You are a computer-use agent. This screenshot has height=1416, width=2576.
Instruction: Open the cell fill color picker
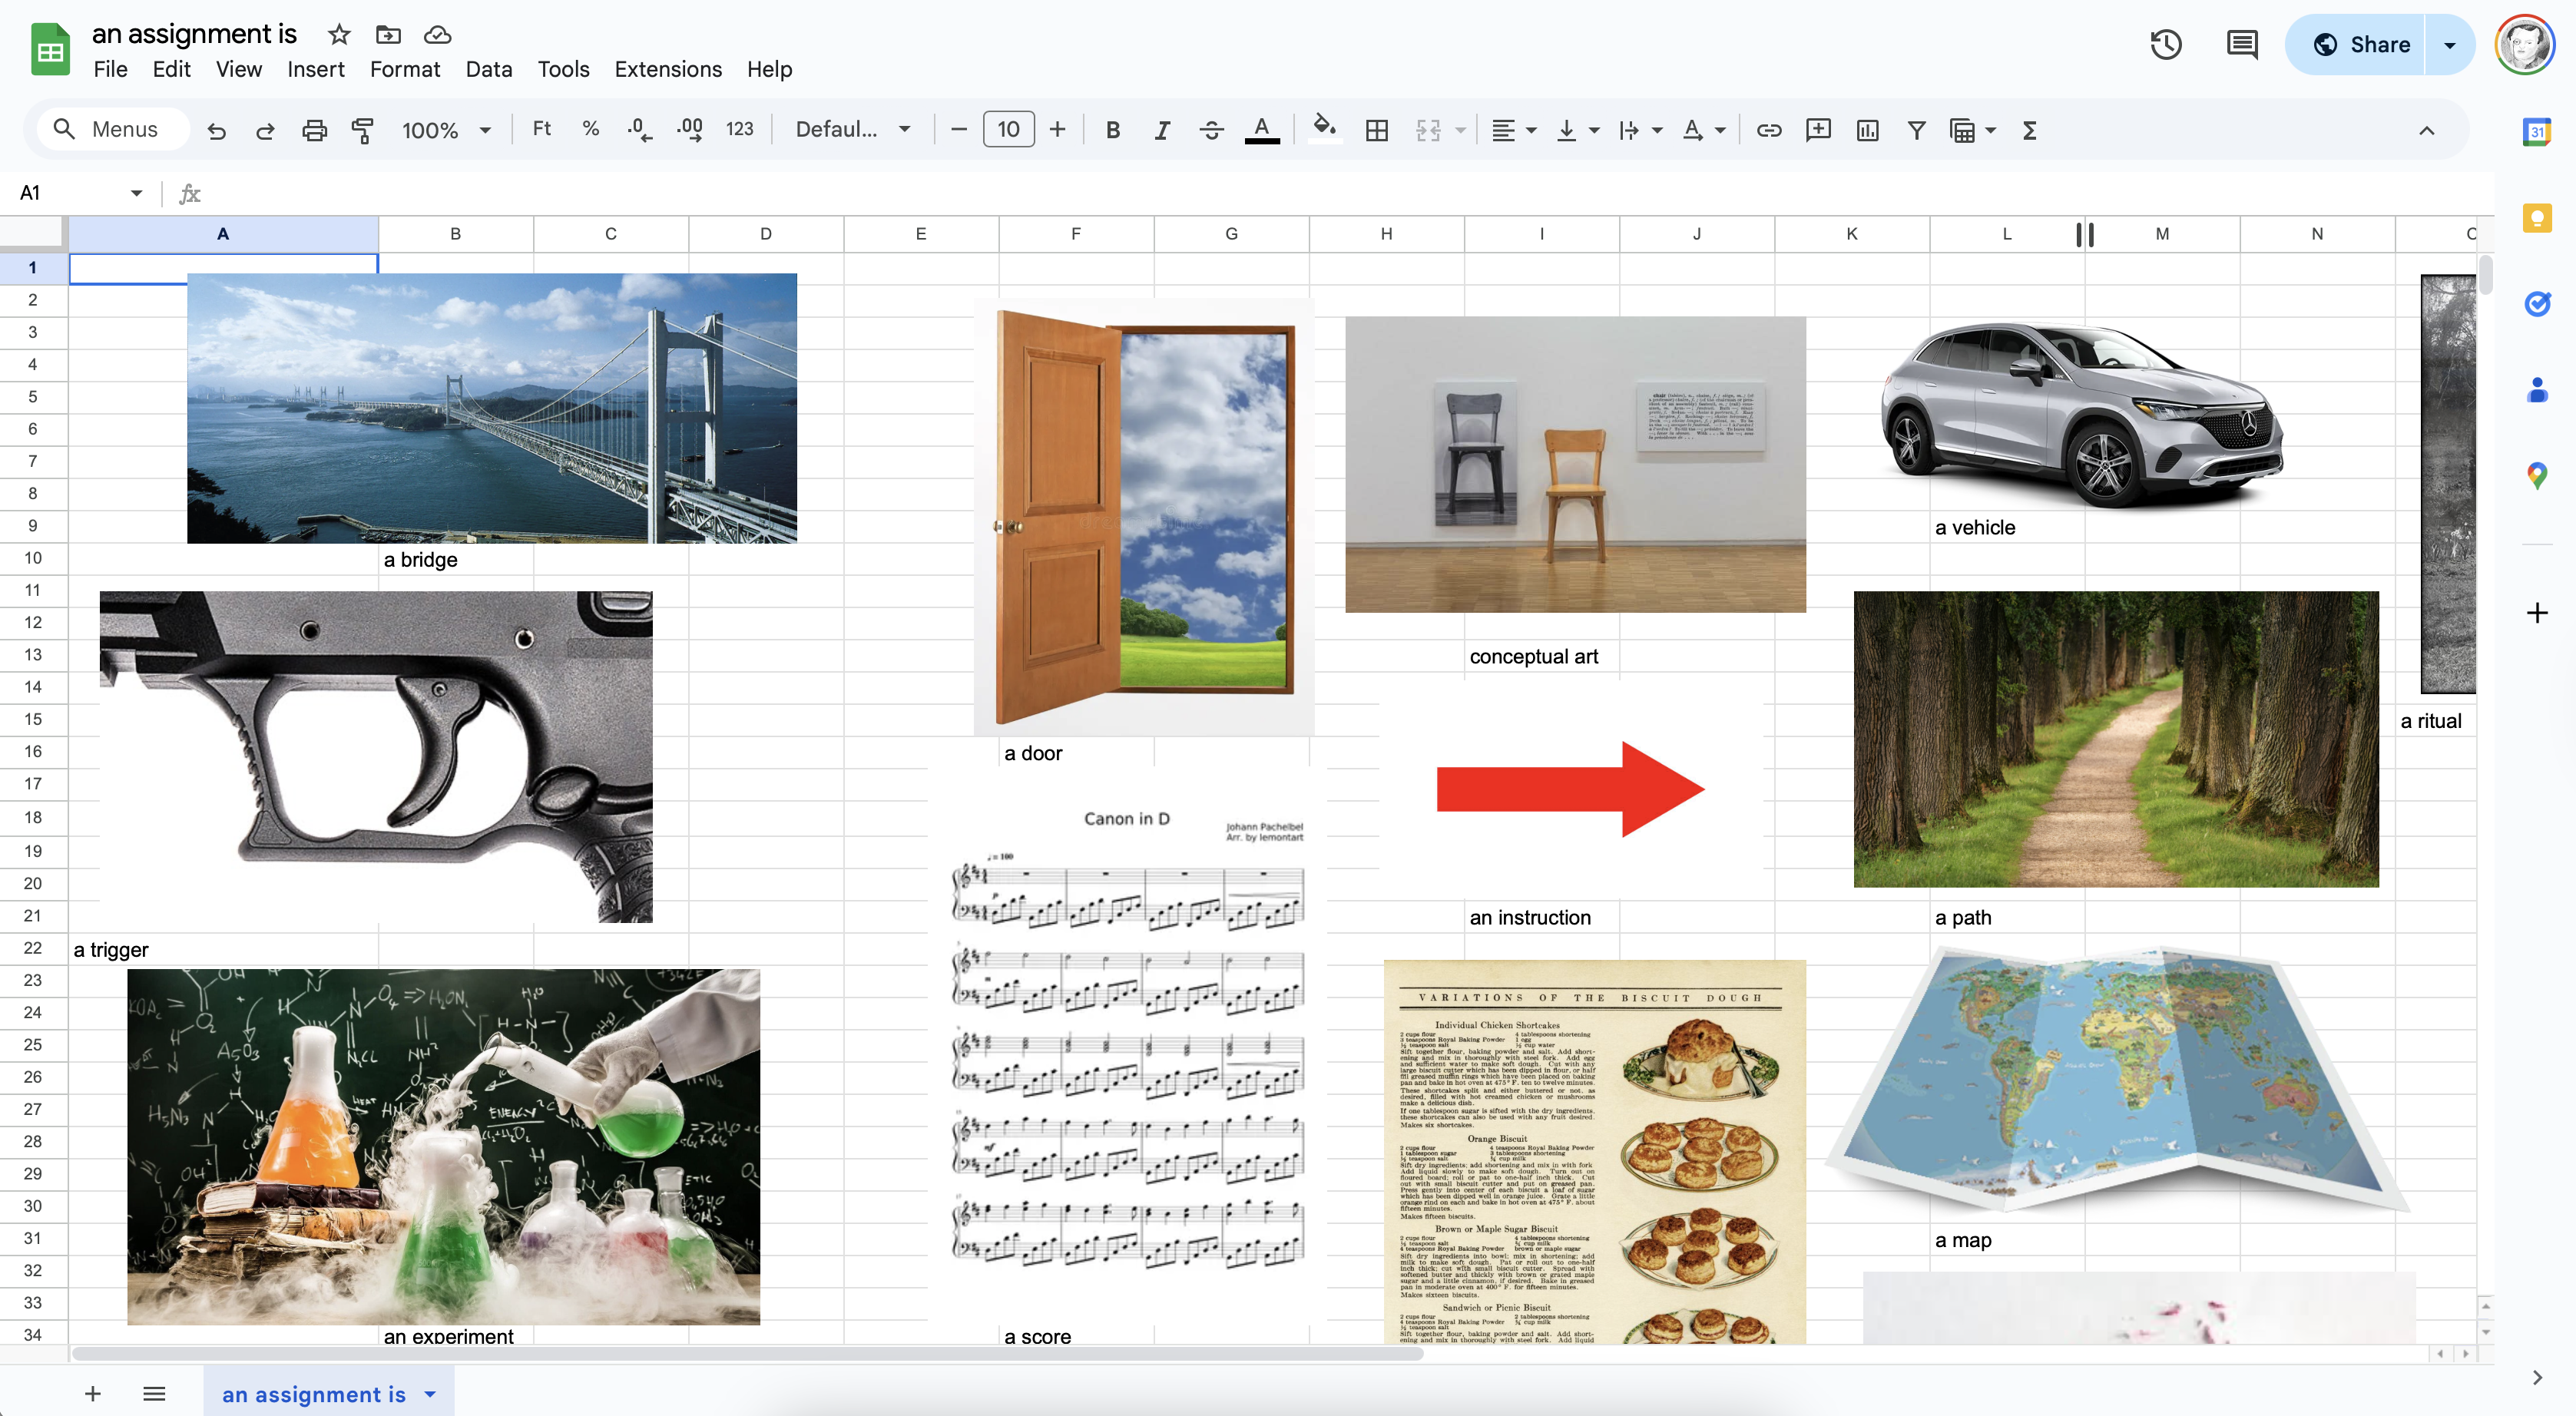click(x=1324, y=128)
